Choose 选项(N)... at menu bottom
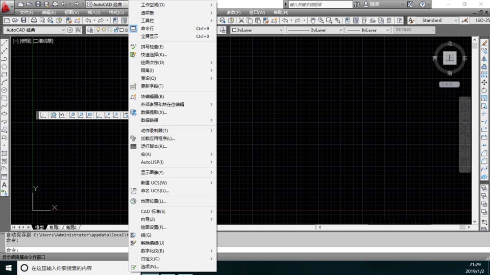490x275 pixels. 172,267
